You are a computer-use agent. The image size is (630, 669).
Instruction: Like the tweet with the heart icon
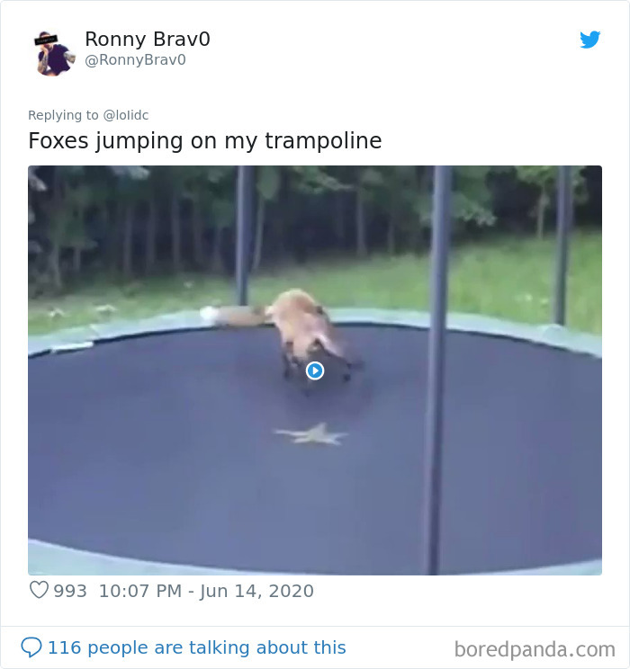(39, 591)
